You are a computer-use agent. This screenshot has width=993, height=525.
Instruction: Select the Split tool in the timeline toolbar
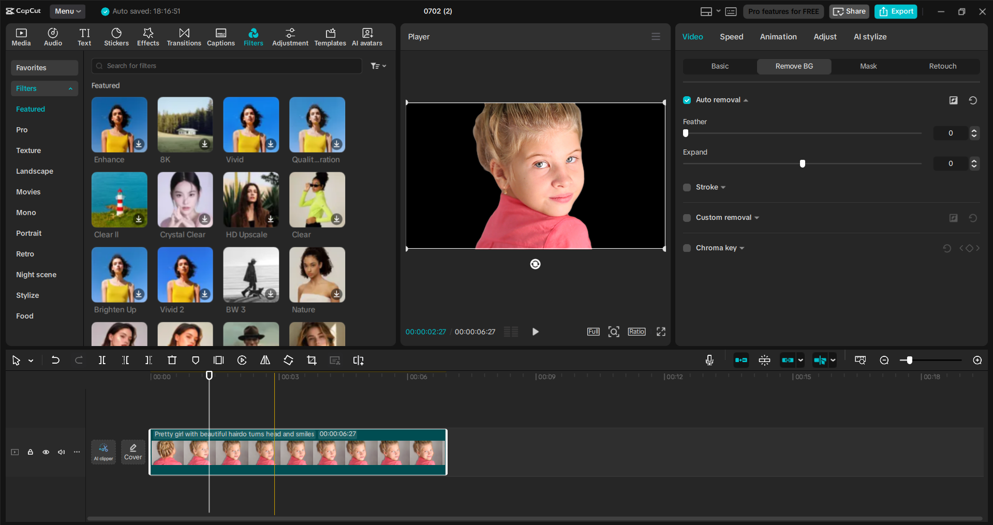102,360
